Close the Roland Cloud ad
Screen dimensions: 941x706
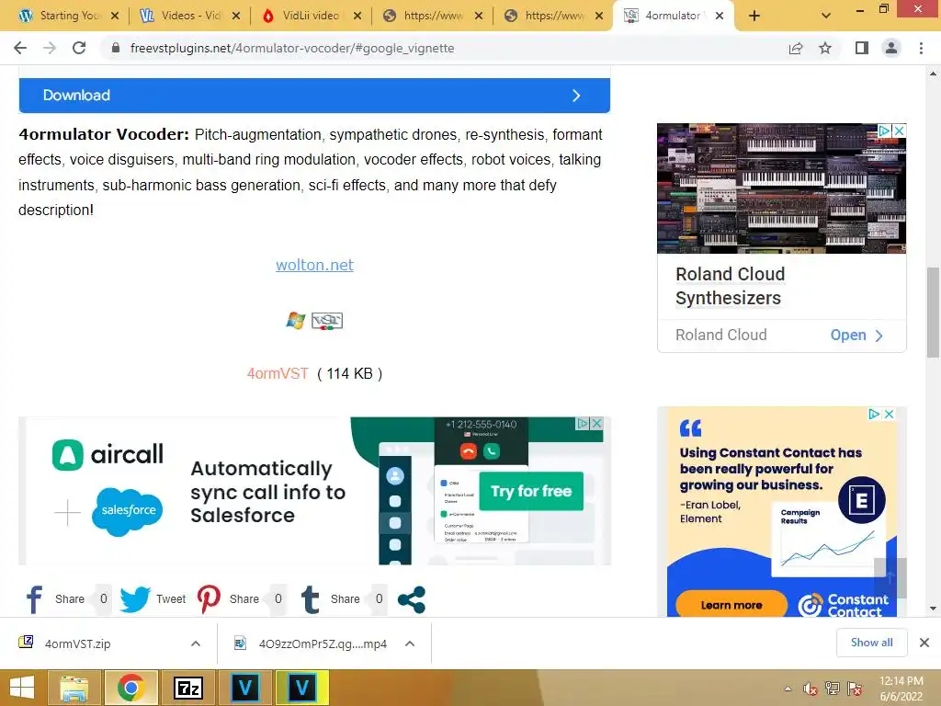(899, 131)
